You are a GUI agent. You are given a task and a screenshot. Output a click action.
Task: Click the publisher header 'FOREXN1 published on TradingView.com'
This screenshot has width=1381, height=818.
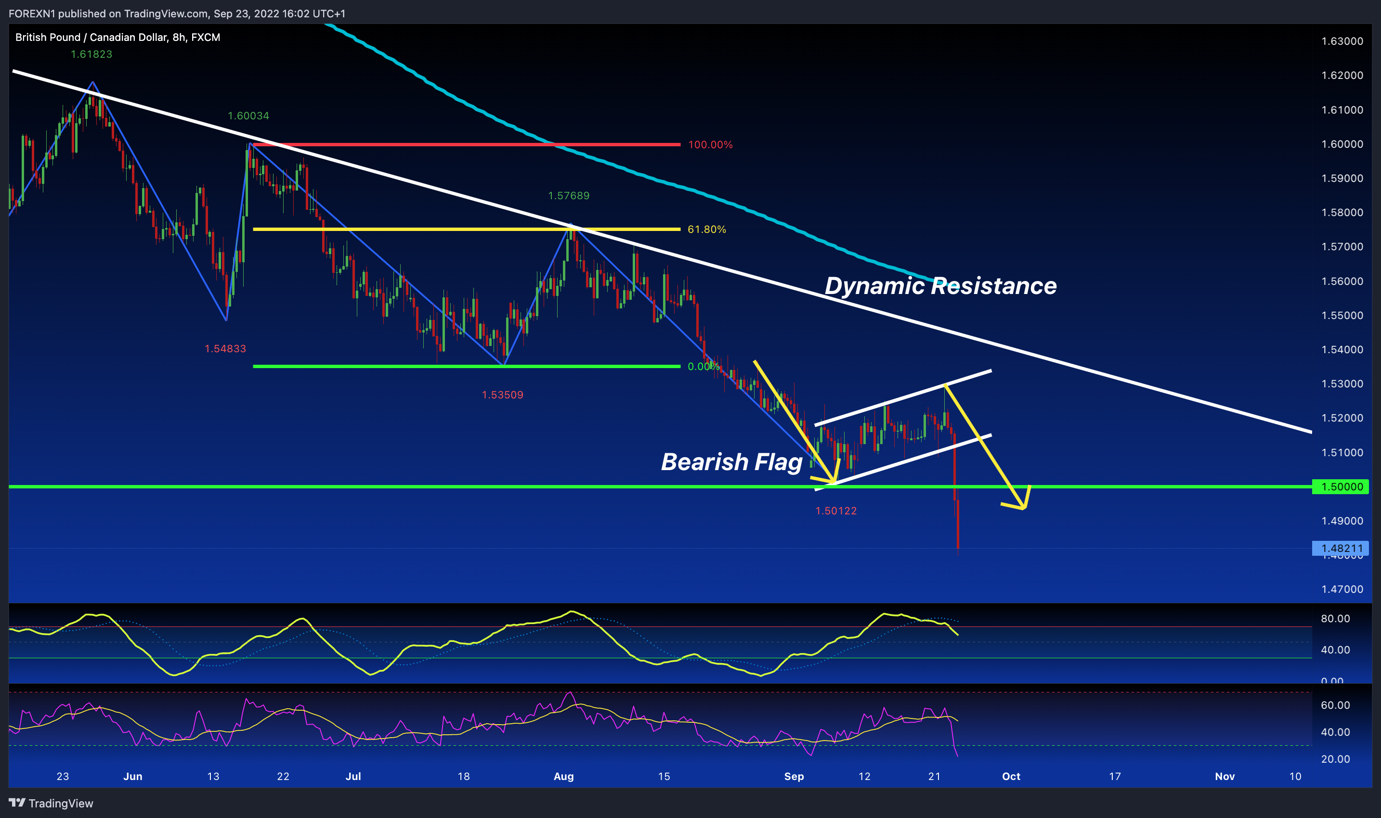[108, 13]
